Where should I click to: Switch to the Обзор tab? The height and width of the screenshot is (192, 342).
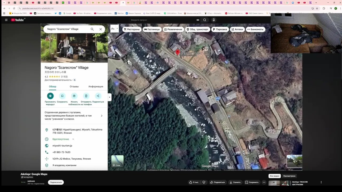(x=52, y=86)
